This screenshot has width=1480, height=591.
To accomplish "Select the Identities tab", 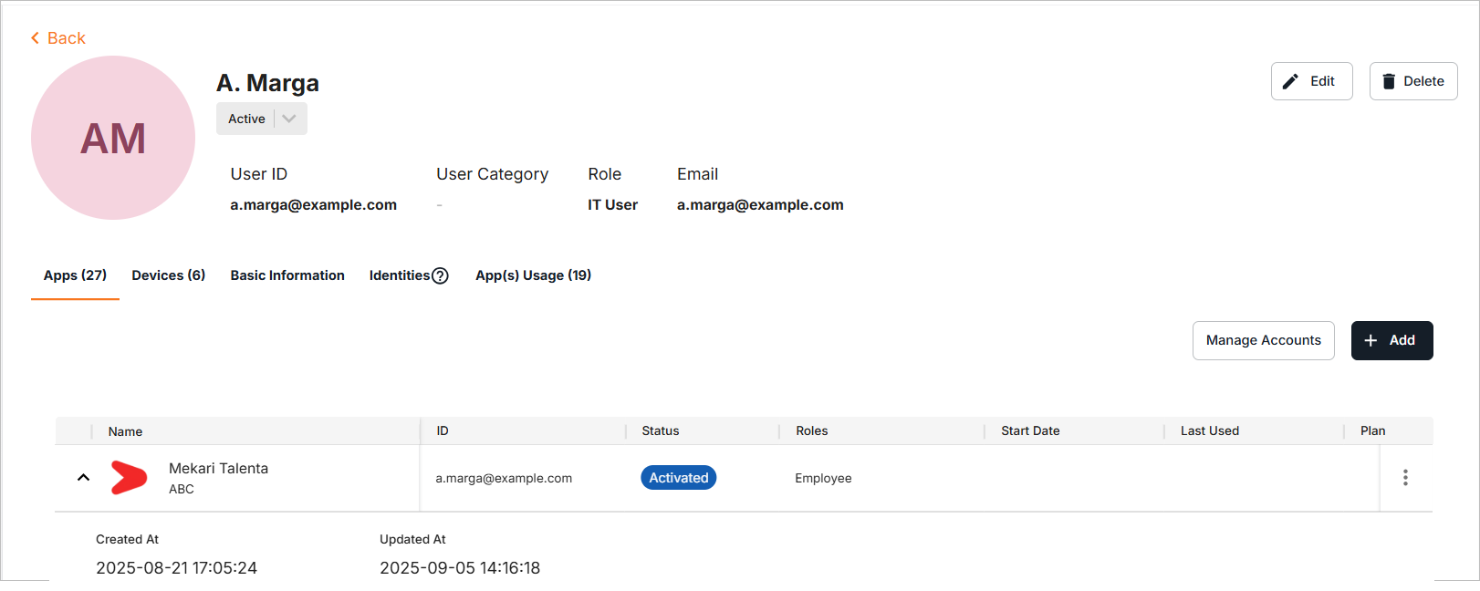I will point(399,275).
